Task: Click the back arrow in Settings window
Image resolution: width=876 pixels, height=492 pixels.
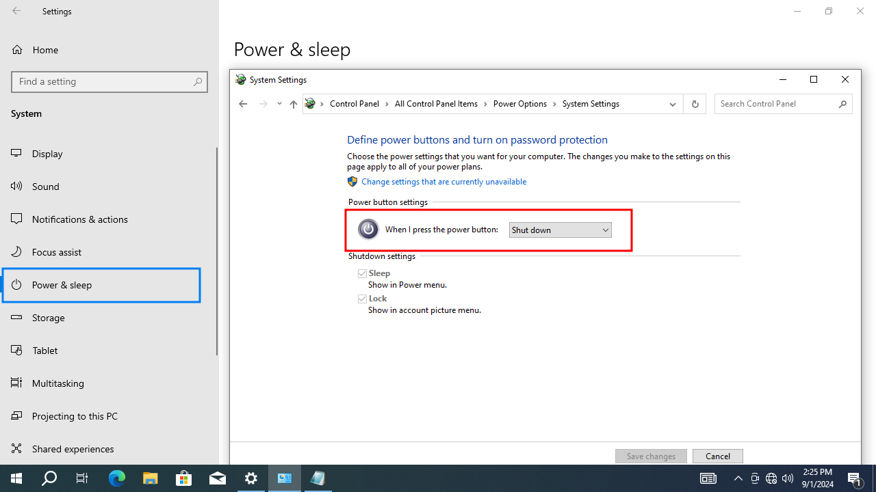Action: [16, 11]
